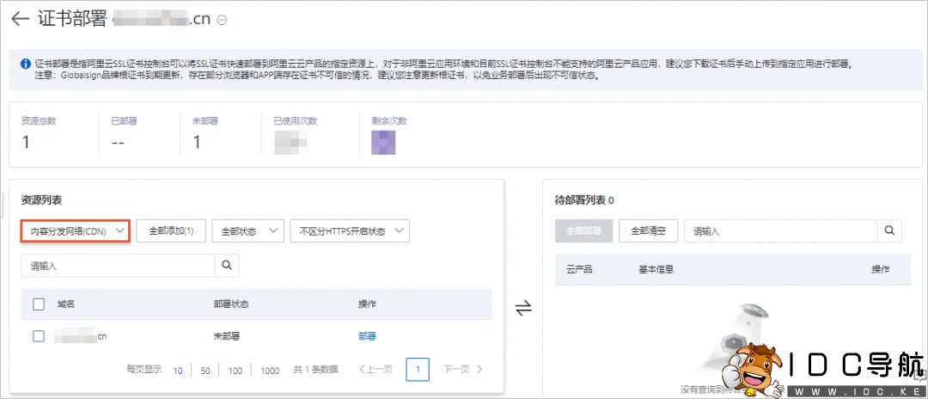This screenshot has height=399, width=928.
Task: Click the 域名 column header
Action: [x=65, y=304]
